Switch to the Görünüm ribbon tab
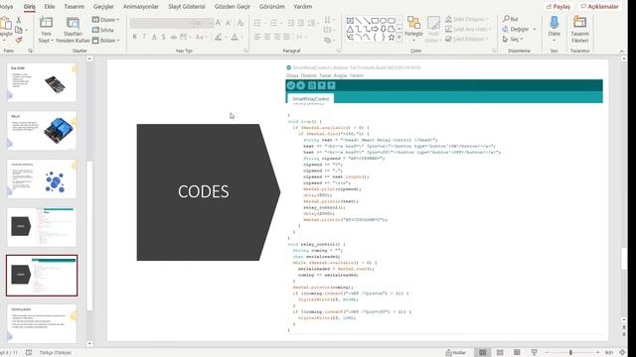This screenshot has height=357, width=636. [271, 7]
